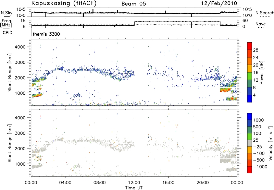Screen dimensions: 274x190
Task: Click the 04:00 time tick label
Action: (x=65, y=183)
